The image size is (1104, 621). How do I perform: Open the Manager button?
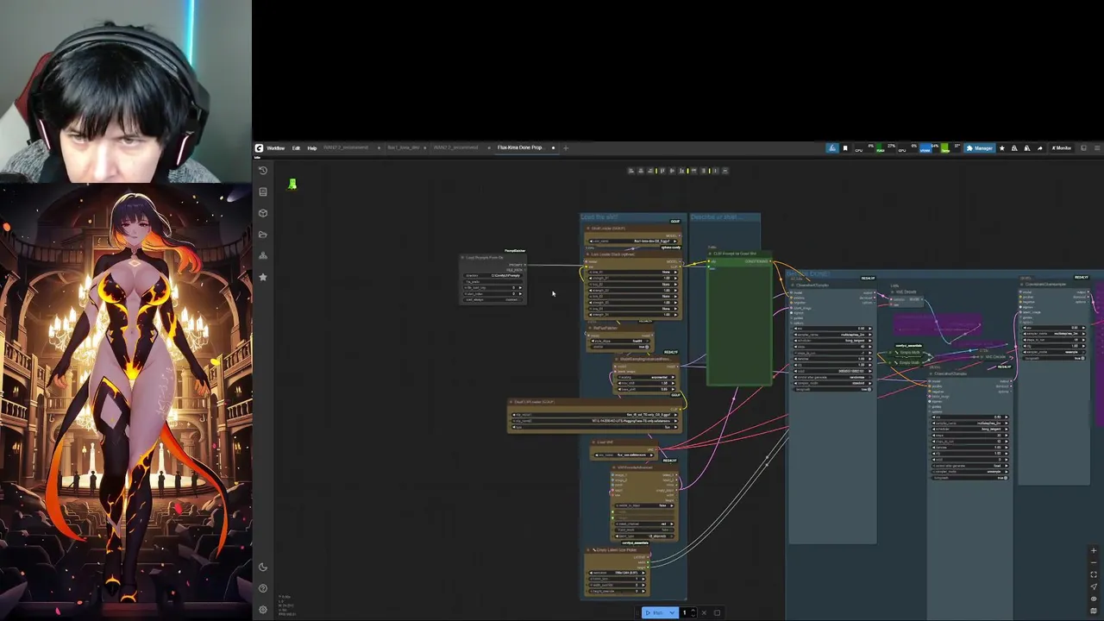pyautogui.click(x=980, y=148)
